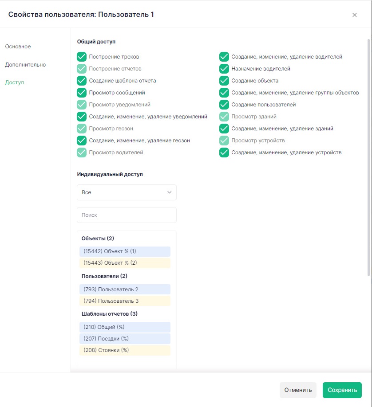Uncheck Создание пользователей checkbox

tap(224, 104)
